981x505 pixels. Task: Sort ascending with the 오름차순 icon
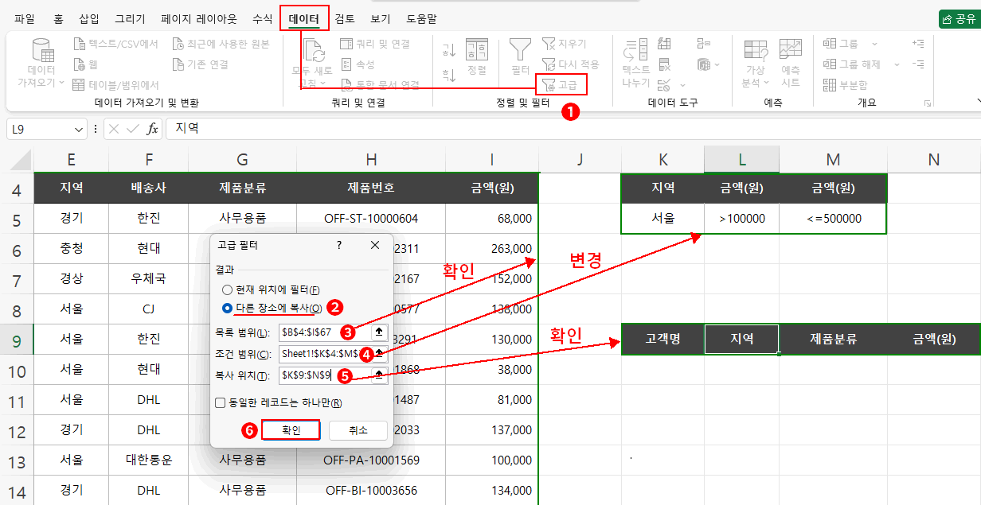[x=449, y=50]
